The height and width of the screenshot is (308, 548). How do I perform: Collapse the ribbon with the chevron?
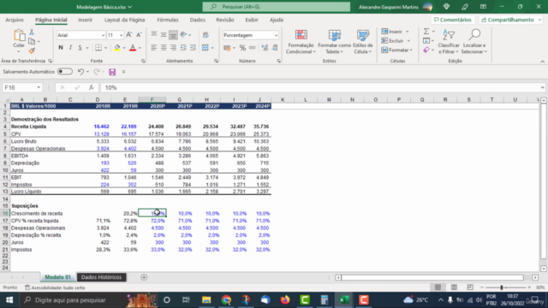(542, 62)
